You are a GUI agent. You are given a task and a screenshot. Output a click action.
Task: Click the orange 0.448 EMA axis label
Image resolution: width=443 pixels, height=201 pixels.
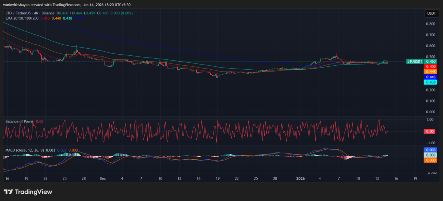pos(431,72)
